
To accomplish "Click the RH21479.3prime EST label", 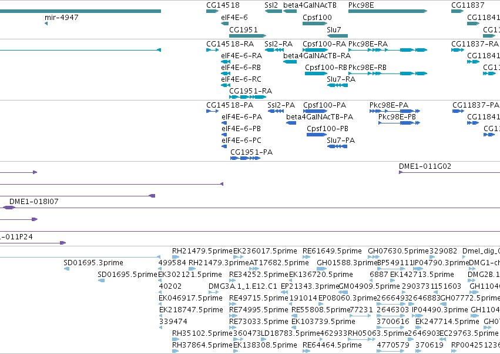I will 219,263.
